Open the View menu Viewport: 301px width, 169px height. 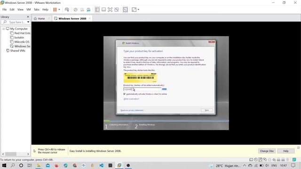pyautogui.click(x=20, y=9)
